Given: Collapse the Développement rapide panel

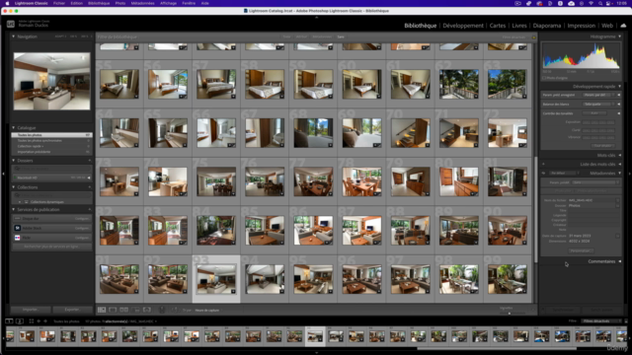Looking at the screenshot, I should [x=620, y=86].
